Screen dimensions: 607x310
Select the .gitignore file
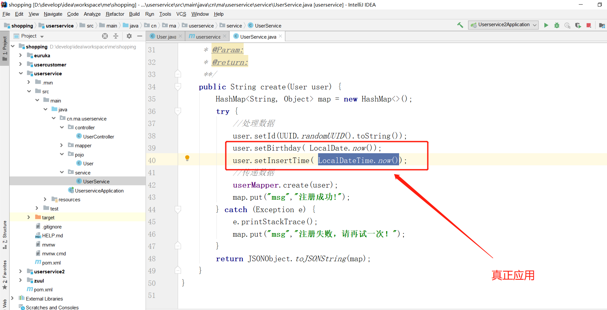coord(52,227)
